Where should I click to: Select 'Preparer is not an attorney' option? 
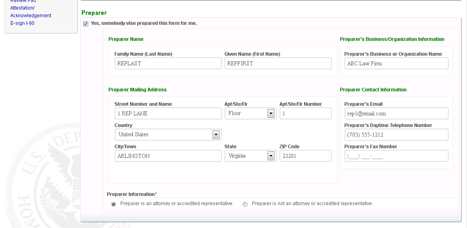click(x=245, y=204)
